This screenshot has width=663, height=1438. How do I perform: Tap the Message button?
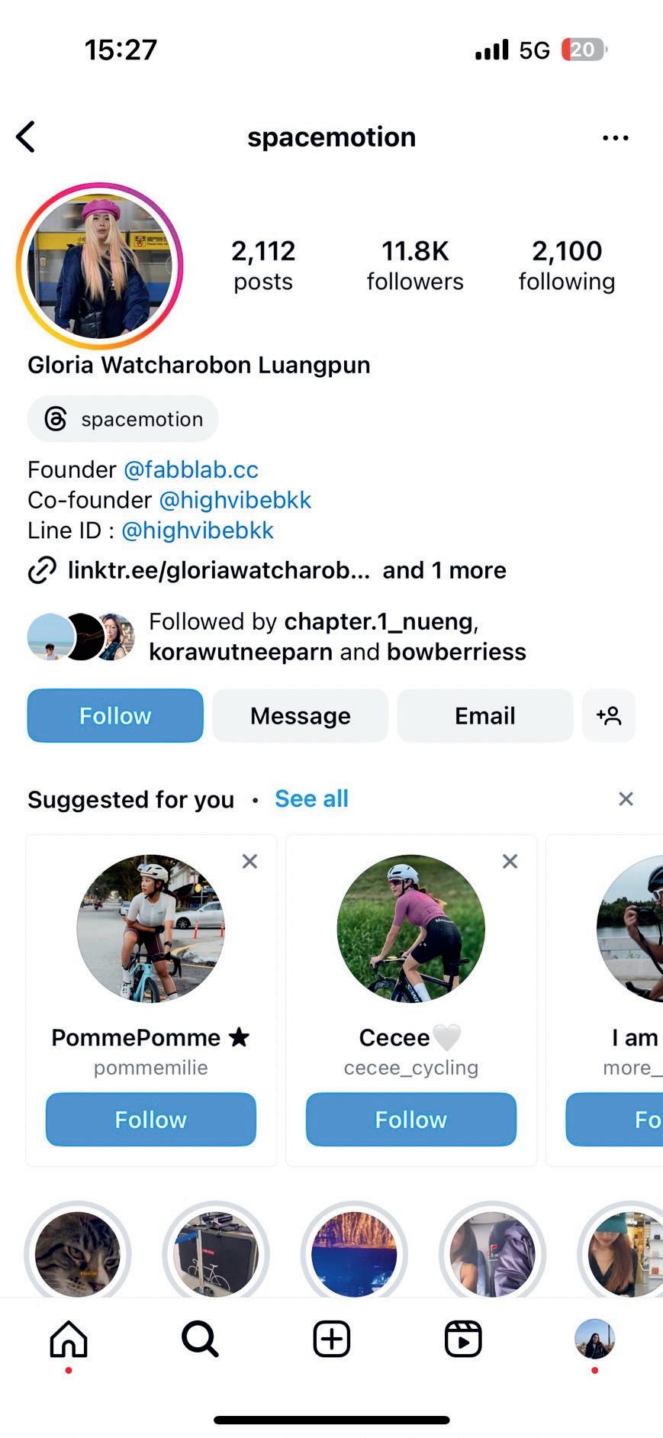[x=300, y=716]
